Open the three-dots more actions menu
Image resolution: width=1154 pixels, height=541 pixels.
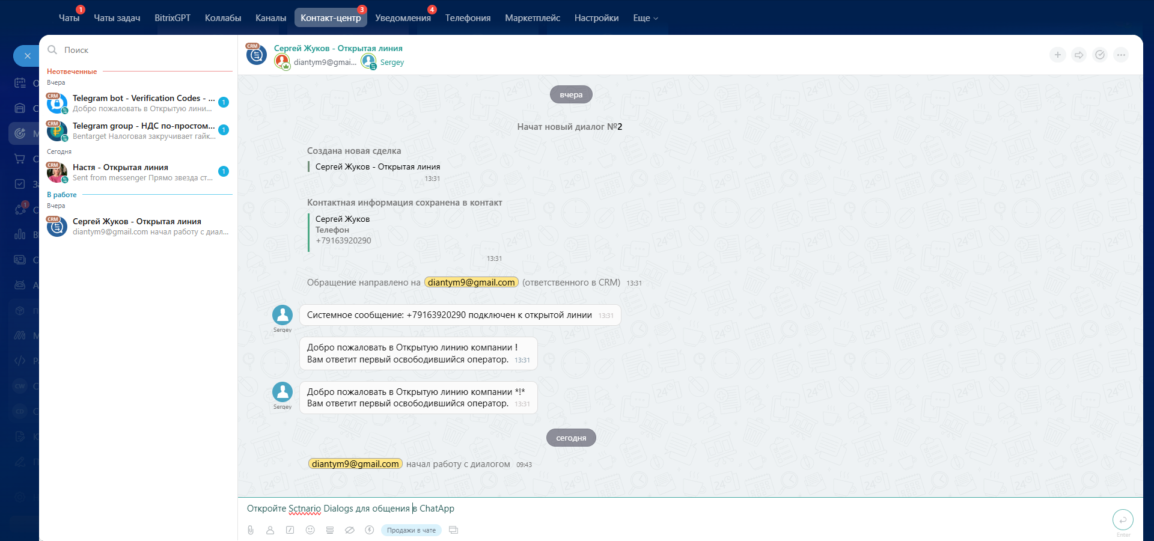coord(1121,55)
